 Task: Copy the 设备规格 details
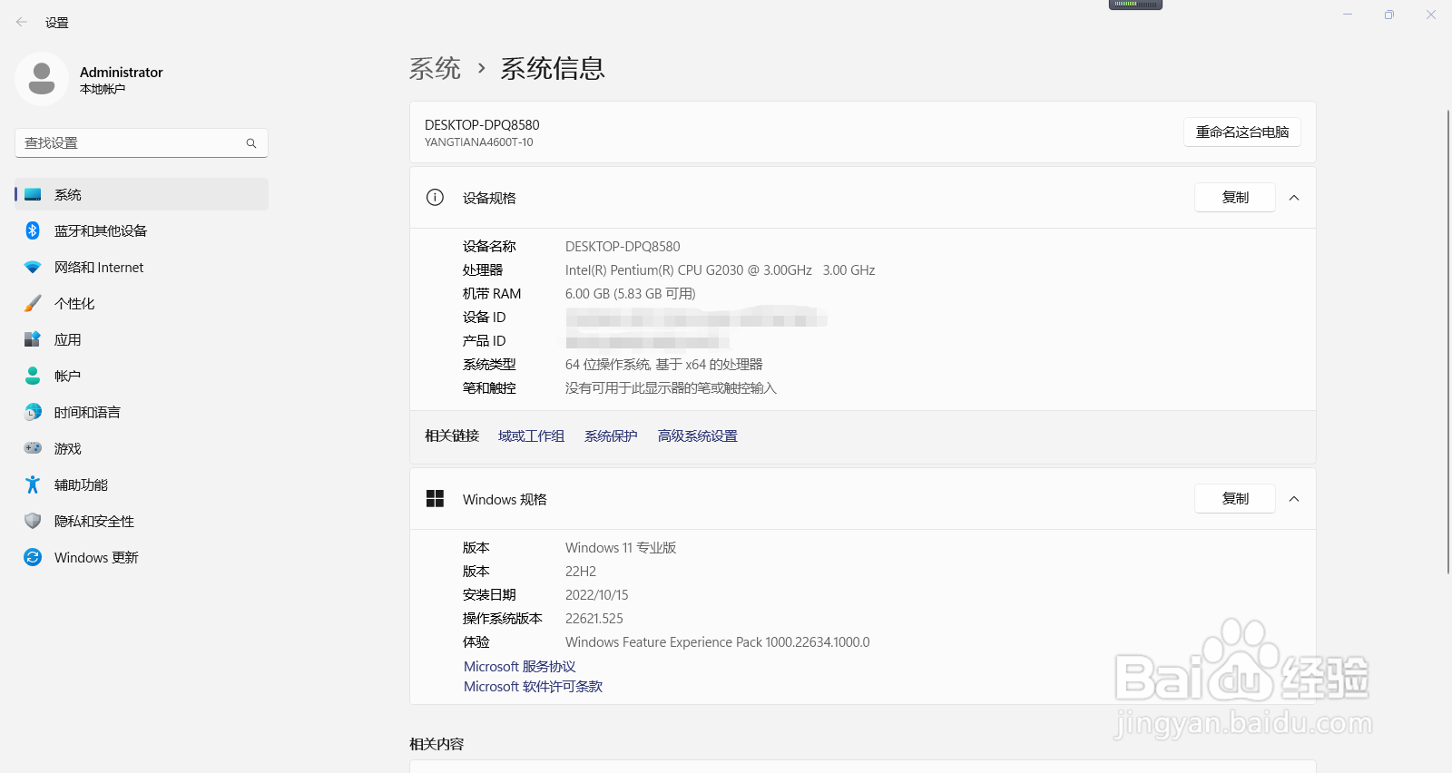point(1235,198)
